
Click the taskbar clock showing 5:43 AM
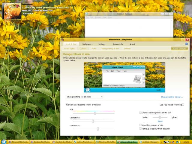(185, 142)
